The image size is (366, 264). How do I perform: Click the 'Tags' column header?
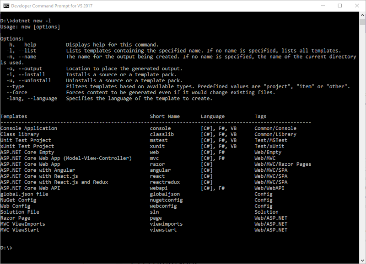click(x=260, y=116)
